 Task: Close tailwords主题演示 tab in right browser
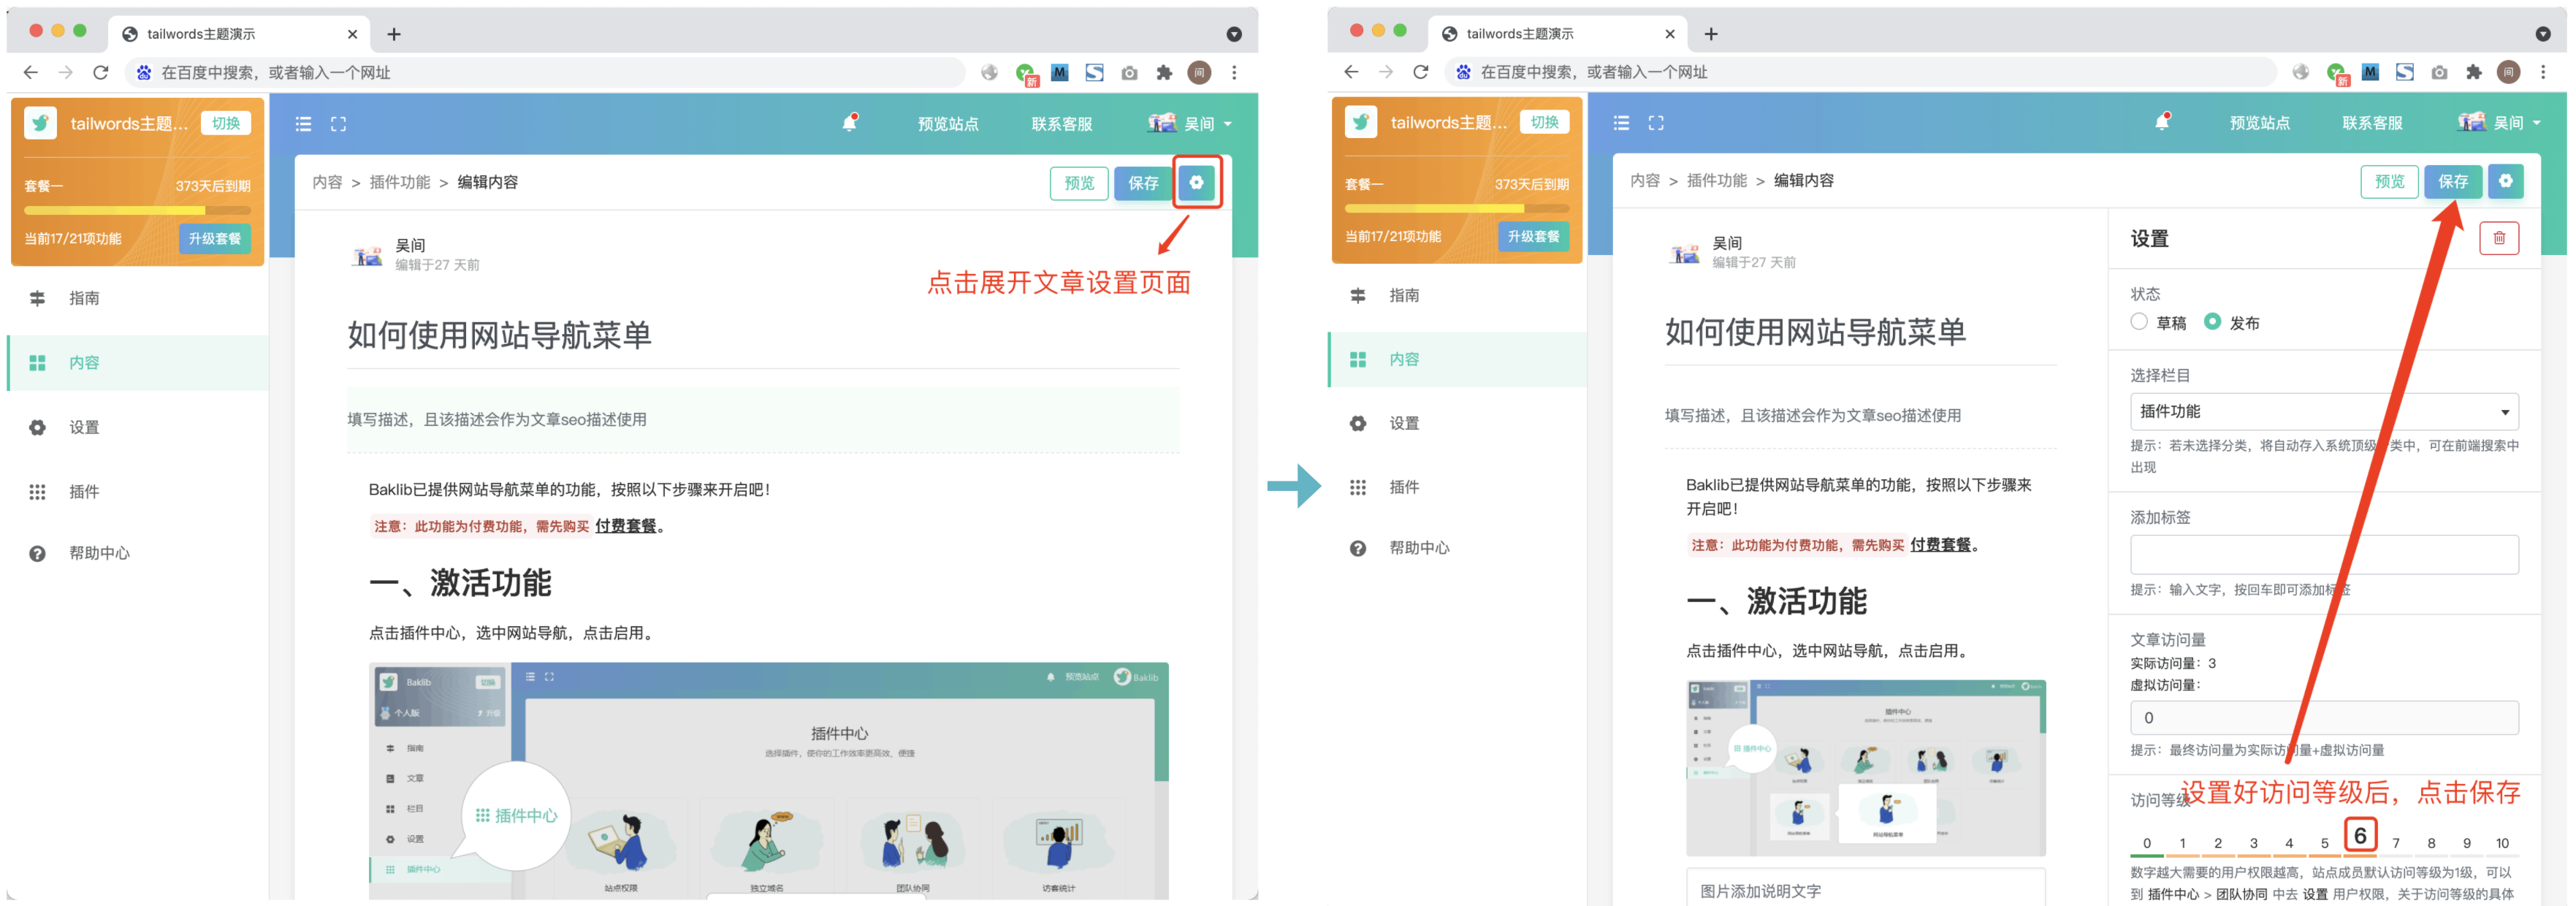click(1669, 34)
